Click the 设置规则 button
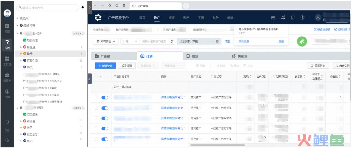 [126, 66]
